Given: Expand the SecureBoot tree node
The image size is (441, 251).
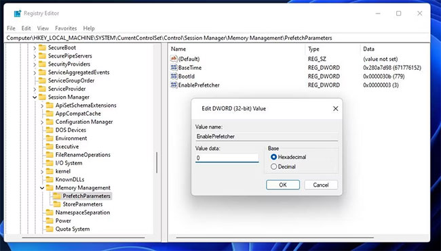Looking at the screenshot, I should point(35,48).
